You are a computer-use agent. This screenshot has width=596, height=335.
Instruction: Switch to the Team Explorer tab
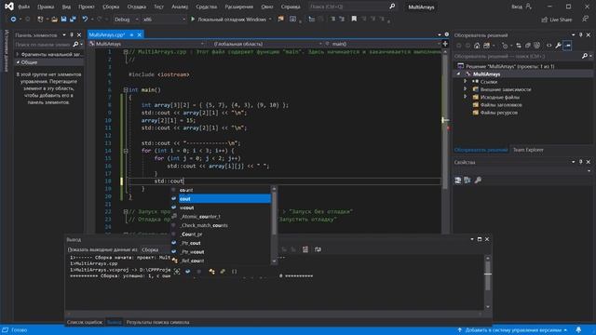(x=528, y=150)
